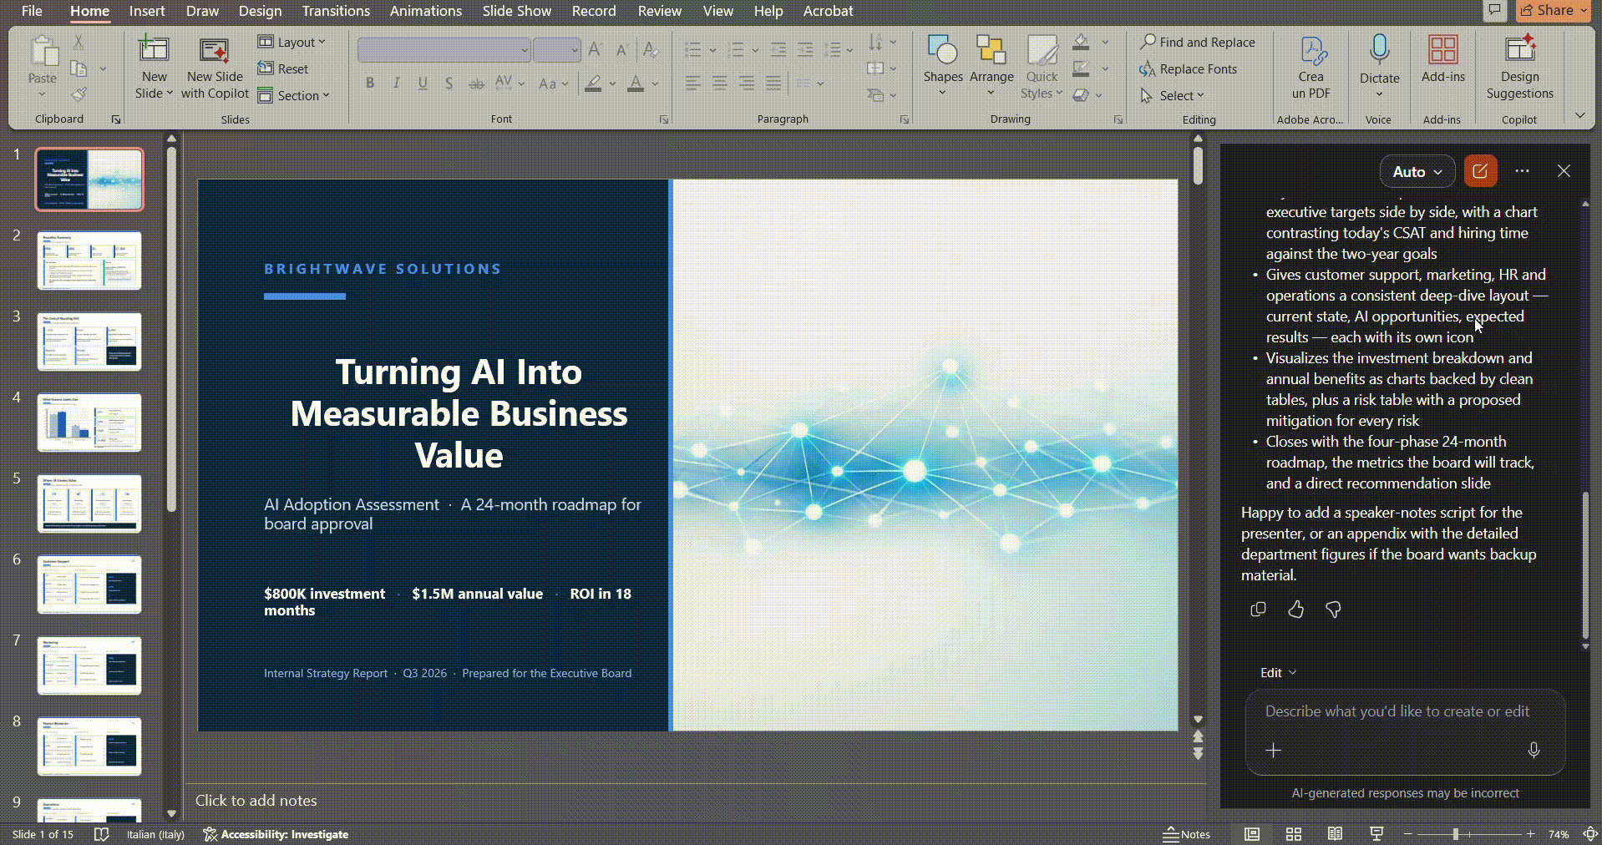This screenshot has width=1602, height=845.
Task: Toggle text Shadow
Action: coord(449,83)
